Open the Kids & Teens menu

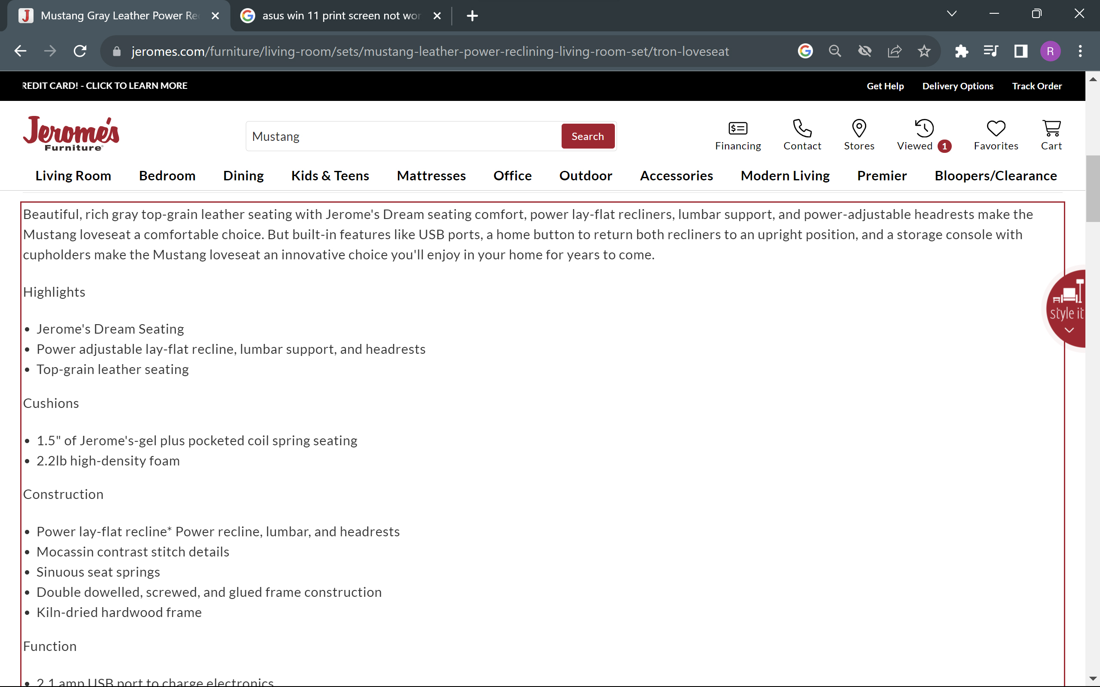coord(330,176)
